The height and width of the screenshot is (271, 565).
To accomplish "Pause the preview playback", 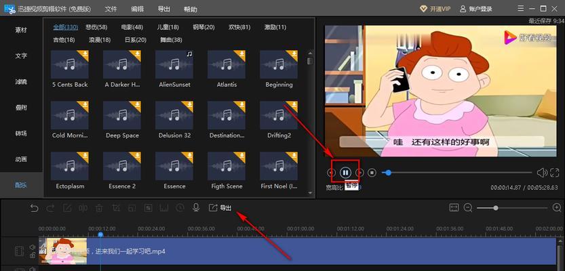I will [345, 173].
